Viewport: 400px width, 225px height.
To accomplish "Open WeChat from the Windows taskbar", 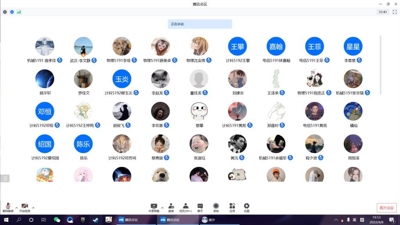I will 57,220.
